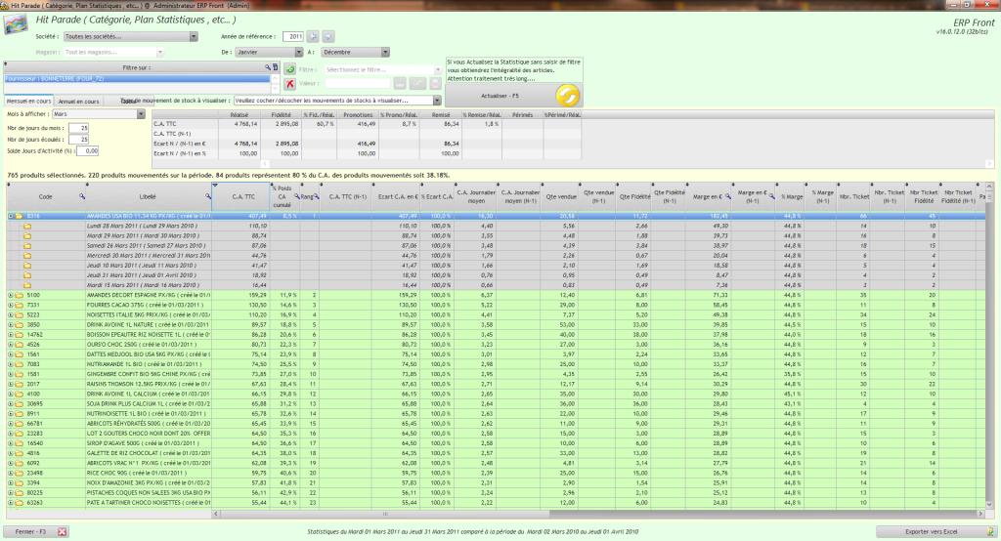The width and height of the screenshot is (1001, 541).
Task: Click red close icon beside Fermer F3
Action: pos(63,532)
